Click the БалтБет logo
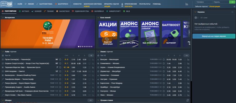This screenshot has height=103, width=236. 6,4
